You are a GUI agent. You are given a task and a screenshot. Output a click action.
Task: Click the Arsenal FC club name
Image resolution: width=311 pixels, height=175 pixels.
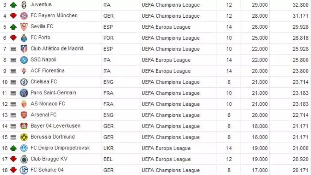pyautogui.click(x=43, y=115)
